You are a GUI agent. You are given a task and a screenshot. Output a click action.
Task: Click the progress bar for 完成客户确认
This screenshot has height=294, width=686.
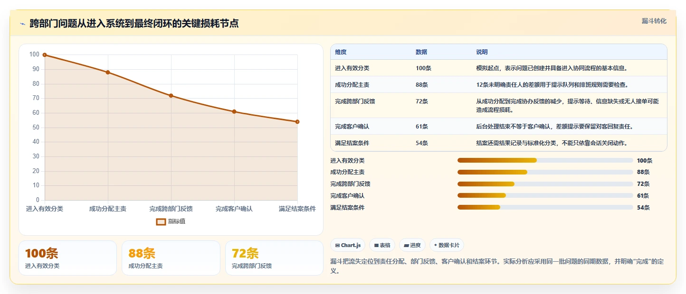pyautogui.click(x=545, y=195)
